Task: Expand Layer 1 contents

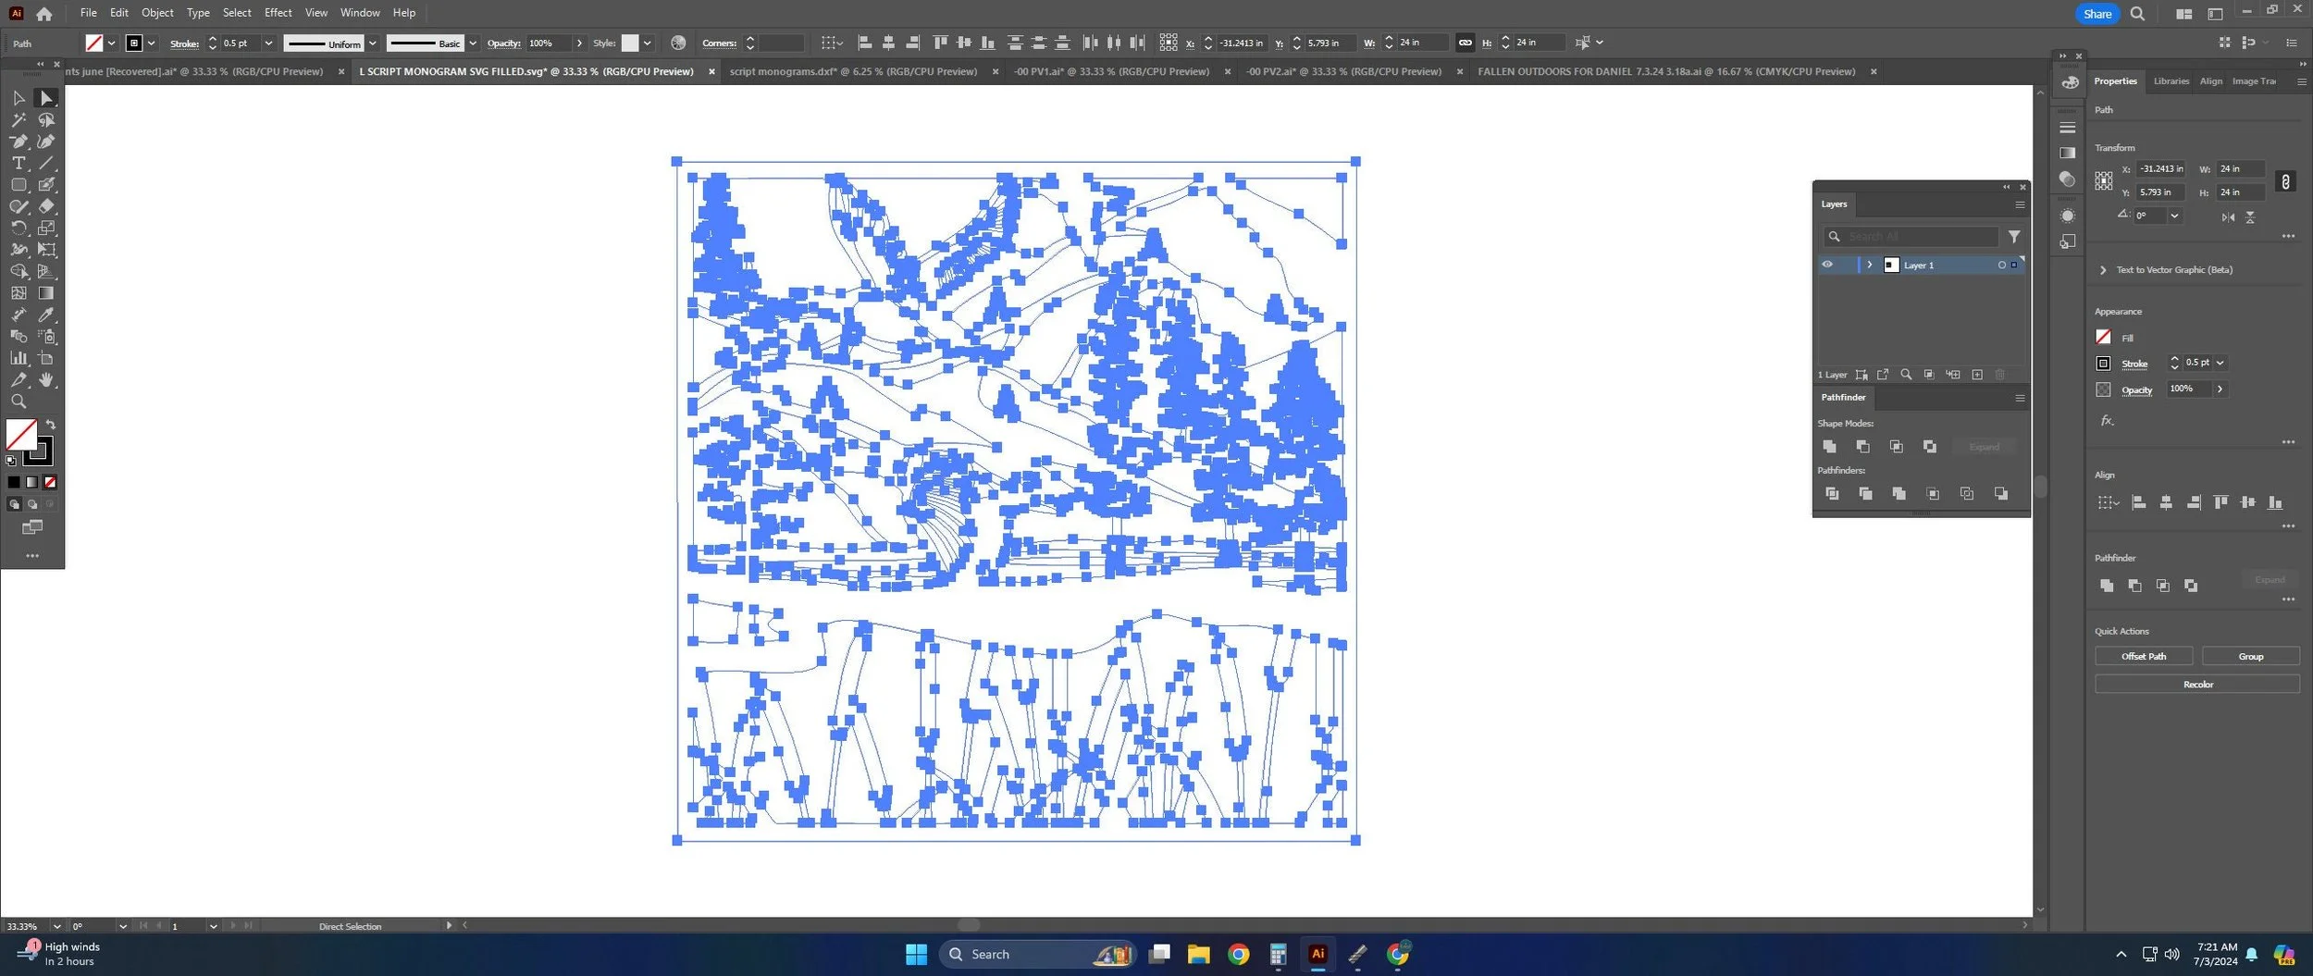Action: click(1869, 266)
